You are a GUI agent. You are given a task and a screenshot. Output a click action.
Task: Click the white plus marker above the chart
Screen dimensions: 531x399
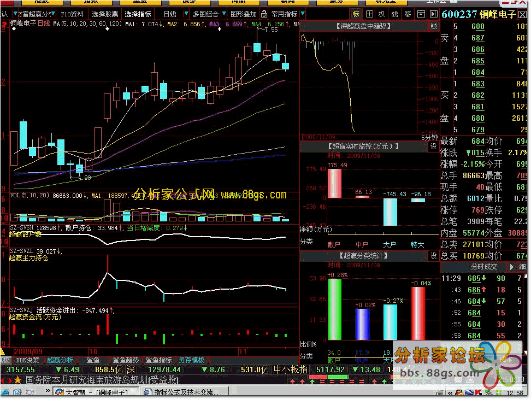pos(220,29)
